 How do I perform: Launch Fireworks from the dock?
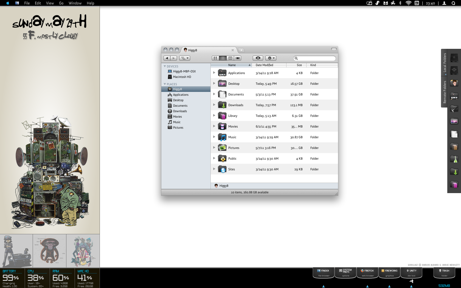(x=389, y=273)
